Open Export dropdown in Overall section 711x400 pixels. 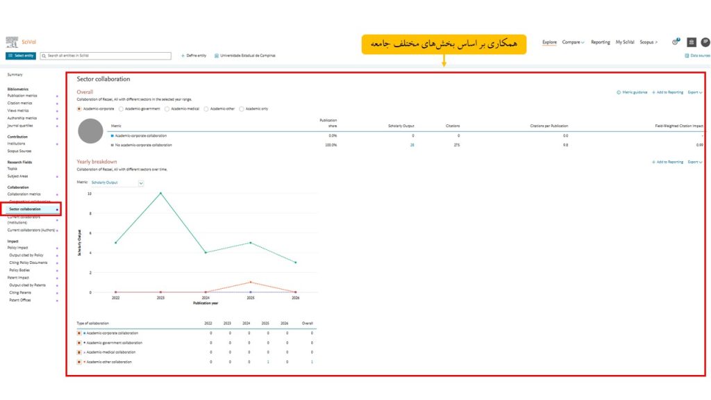[x=694, y=92]
